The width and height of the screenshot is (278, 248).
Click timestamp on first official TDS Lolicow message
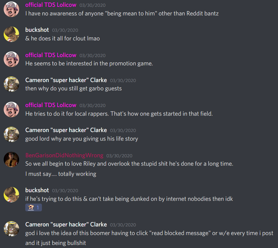point(92,5)
